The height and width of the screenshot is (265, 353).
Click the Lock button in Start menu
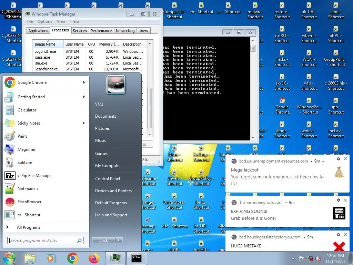point(103,241)
